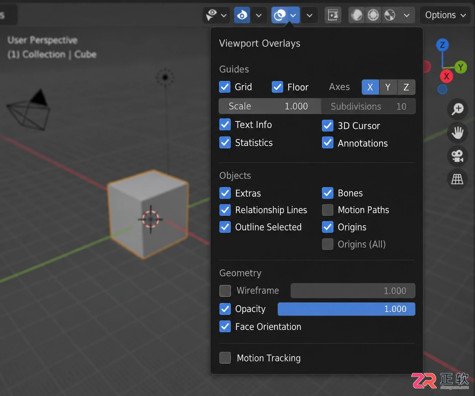
Task: Click the grid Scale value field
Action: pyautogui.click(x=270, y=106)
